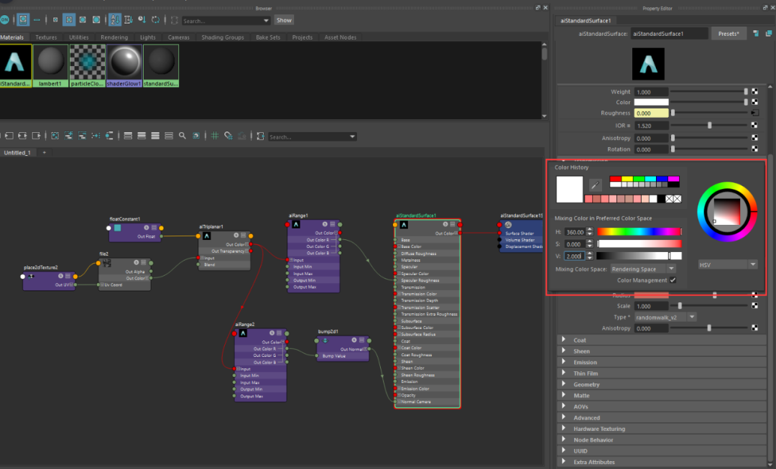
Task: Click the input and output connections icon
Action: click(x=22, y=136)
